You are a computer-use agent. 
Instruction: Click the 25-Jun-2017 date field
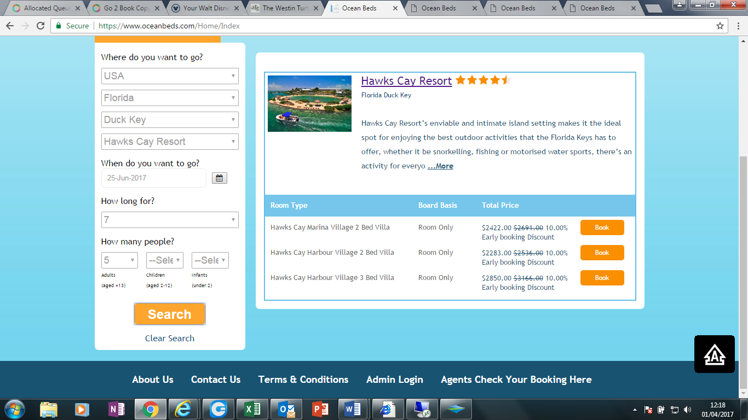(x=154, y=178)
